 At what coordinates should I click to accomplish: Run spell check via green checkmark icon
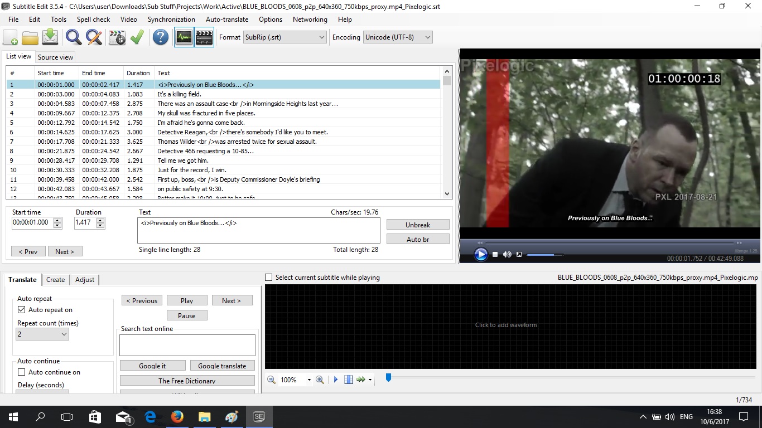pos(138,37)
